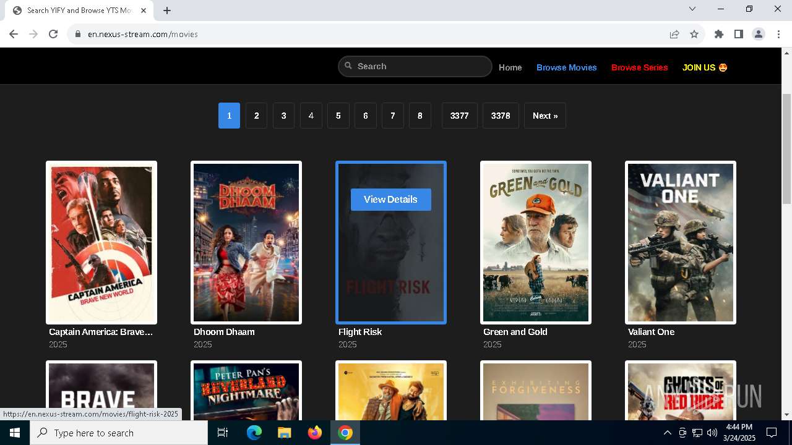Click the Valiant One title link
792x445 pixels.
(x=651, y=332)
